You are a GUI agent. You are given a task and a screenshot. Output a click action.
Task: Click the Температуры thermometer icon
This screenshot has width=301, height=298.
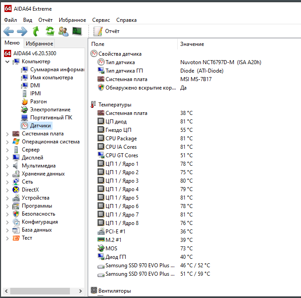94,105
